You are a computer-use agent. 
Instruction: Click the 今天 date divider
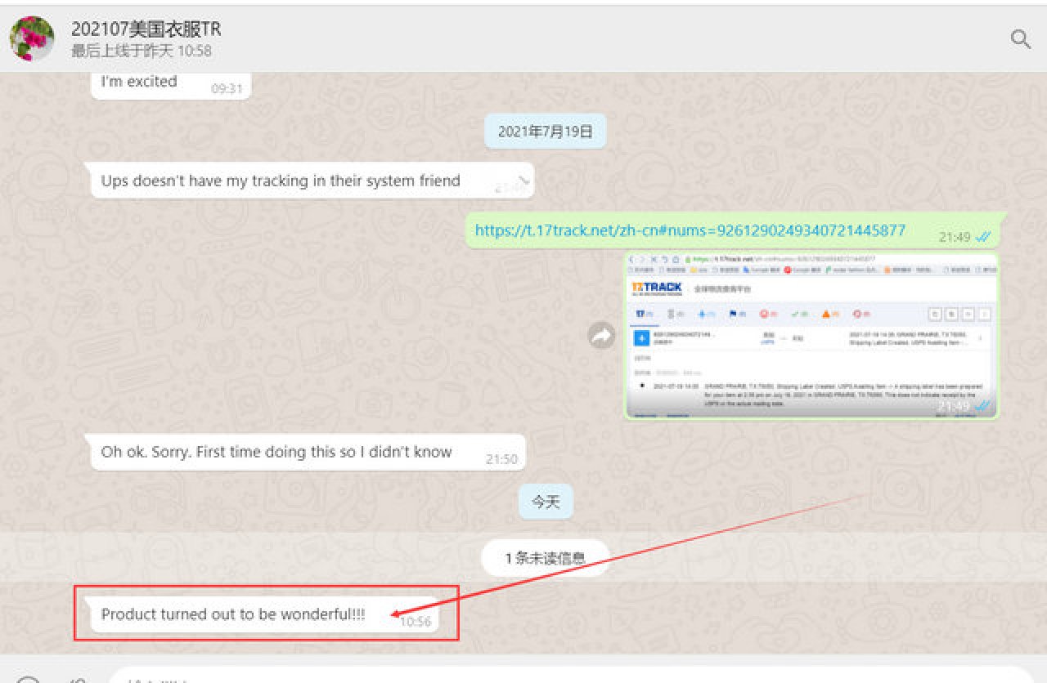pos(546,502)
